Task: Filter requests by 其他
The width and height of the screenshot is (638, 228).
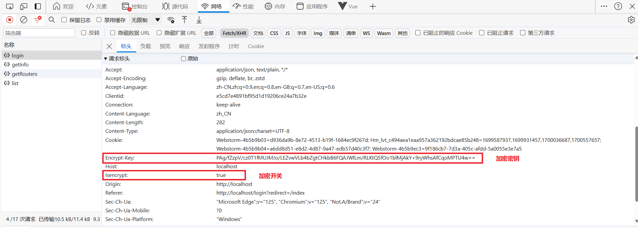Action: [403, 33]
